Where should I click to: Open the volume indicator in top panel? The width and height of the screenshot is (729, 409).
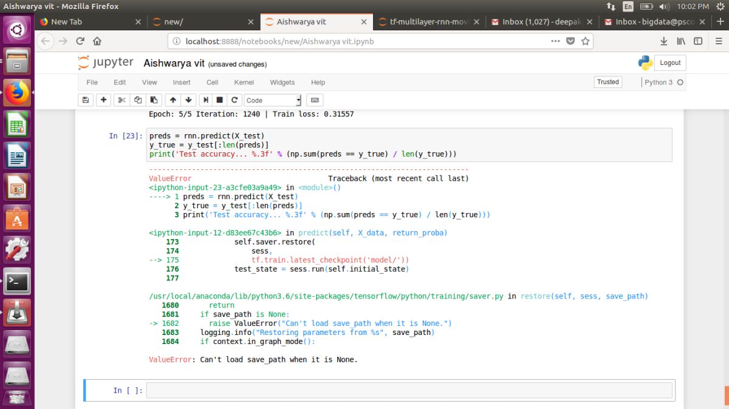click(x=665, y=7)
